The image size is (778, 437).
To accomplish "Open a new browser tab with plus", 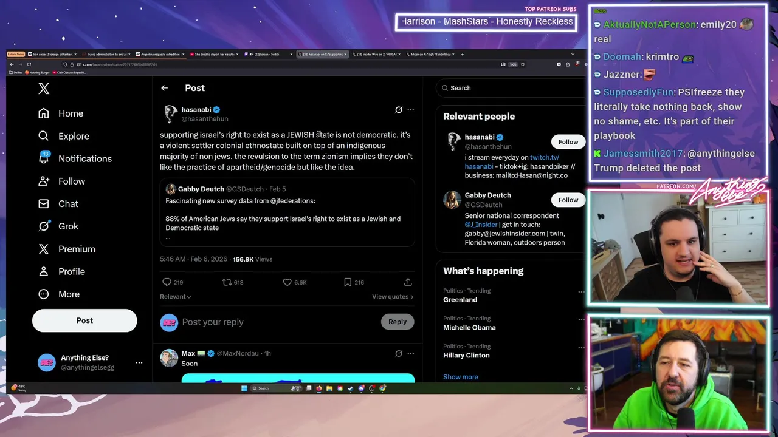I will [x=463, y=54].
